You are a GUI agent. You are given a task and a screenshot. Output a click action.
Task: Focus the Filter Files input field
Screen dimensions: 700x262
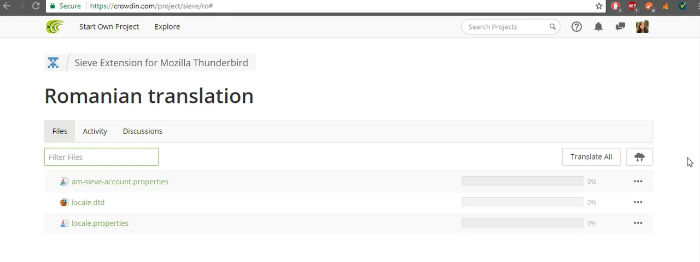pos(101,157)
